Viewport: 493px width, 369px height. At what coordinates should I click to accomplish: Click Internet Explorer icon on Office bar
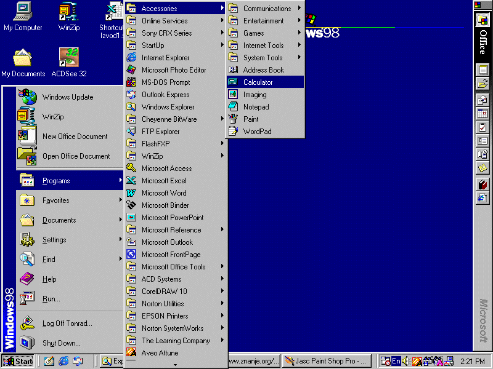[483, 198]
